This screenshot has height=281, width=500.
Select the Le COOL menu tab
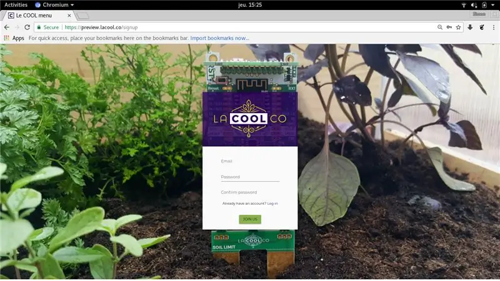(38, 15)
